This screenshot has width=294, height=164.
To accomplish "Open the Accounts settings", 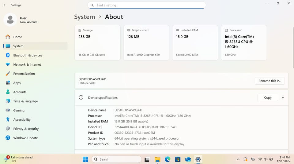I will (20, 92).
